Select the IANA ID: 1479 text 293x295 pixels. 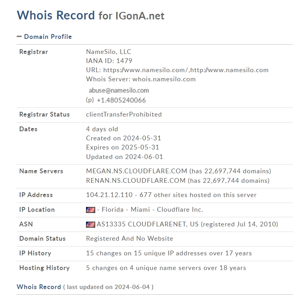109,61
